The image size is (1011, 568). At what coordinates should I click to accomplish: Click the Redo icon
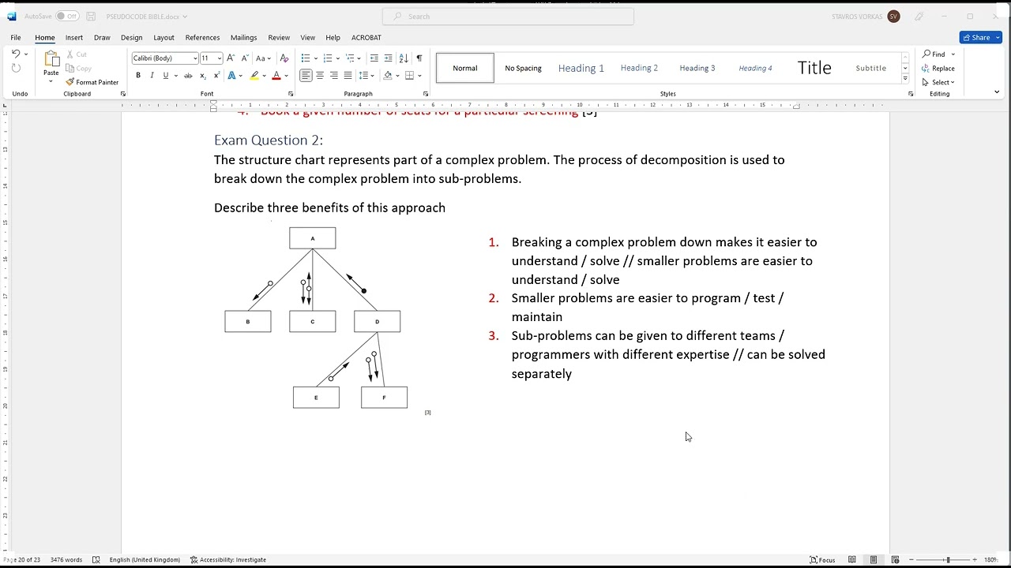pos(16,69)
